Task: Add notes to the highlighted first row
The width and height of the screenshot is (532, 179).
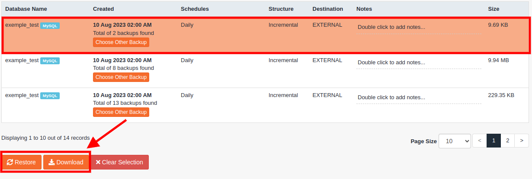Action: pyautogui.click(x=418, y=27)
